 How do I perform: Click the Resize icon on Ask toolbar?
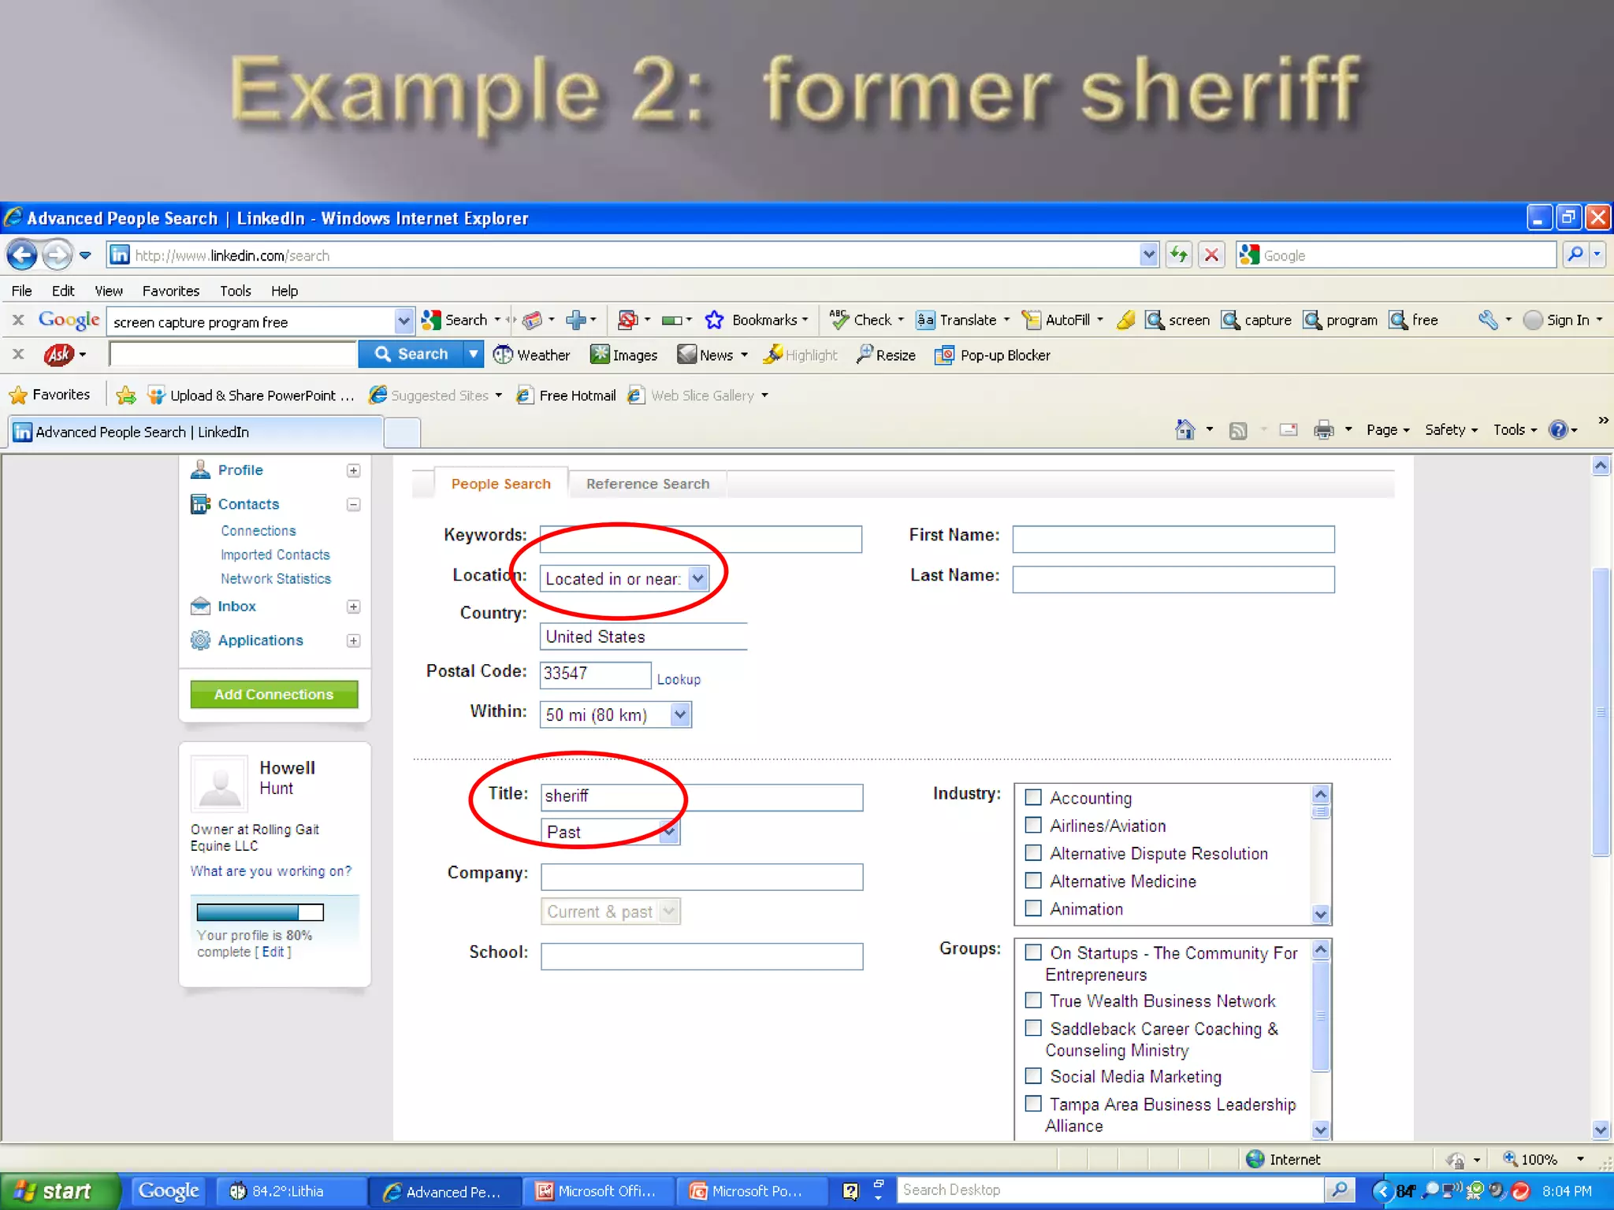(865, 354)
